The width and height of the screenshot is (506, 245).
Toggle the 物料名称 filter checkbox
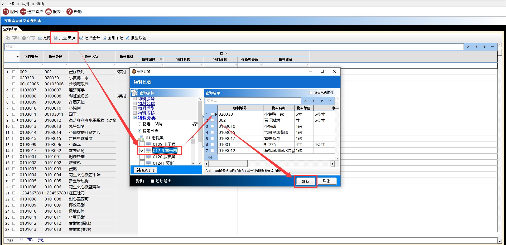(135, 104)
